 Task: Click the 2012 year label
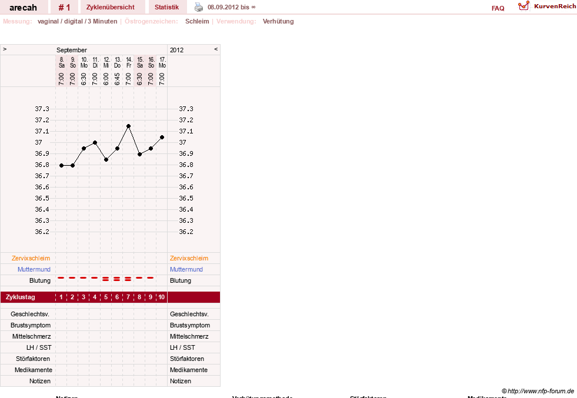pyautogui.click(x=176, y=50)
